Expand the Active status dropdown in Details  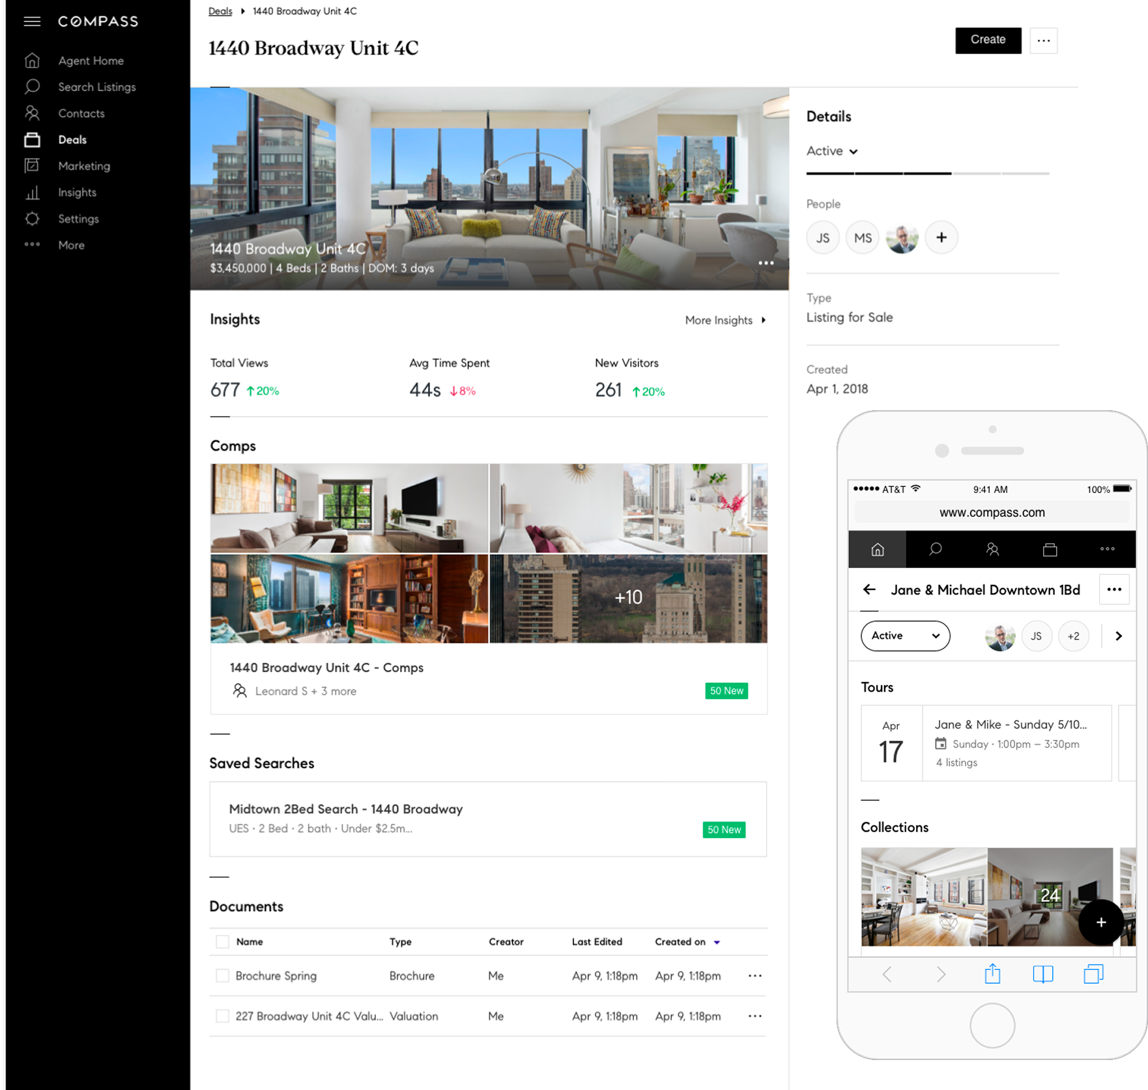[x=832, y=151]
